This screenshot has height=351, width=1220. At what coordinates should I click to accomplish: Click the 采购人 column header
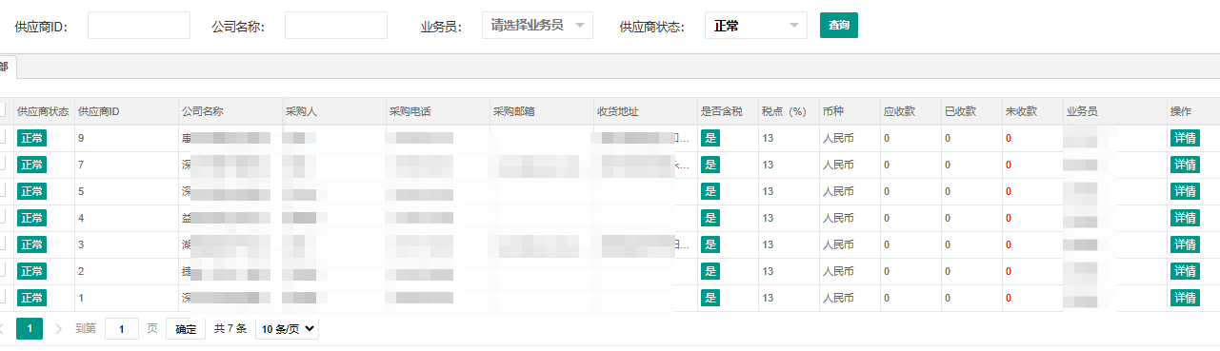tap(333, 111)
